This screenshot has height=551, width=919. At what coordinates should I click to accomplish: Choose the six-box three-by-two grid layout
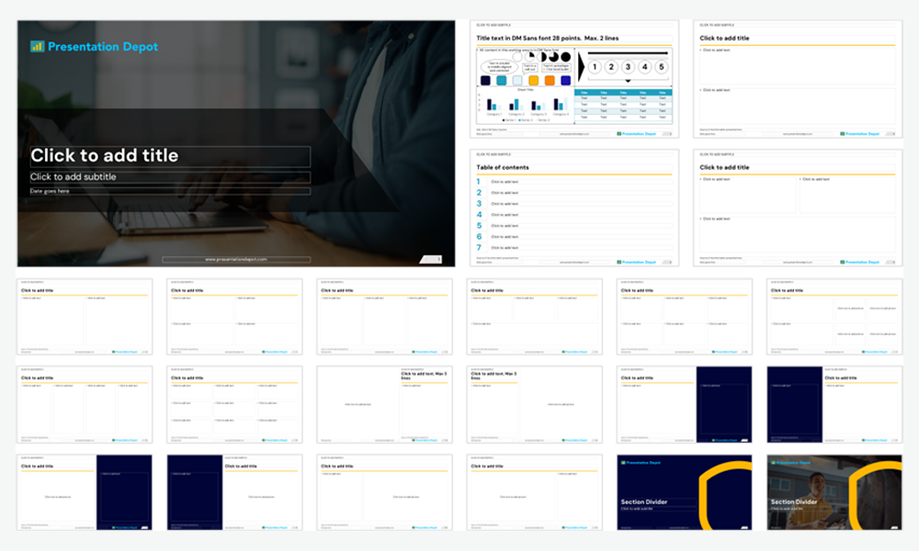pos(685,317)
